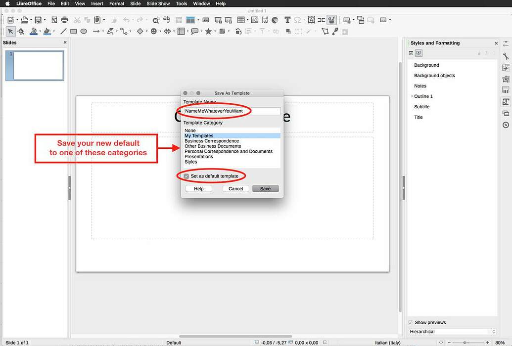512x346 pixels.
Task: Open the Insert menu
Action: [97, 3]
